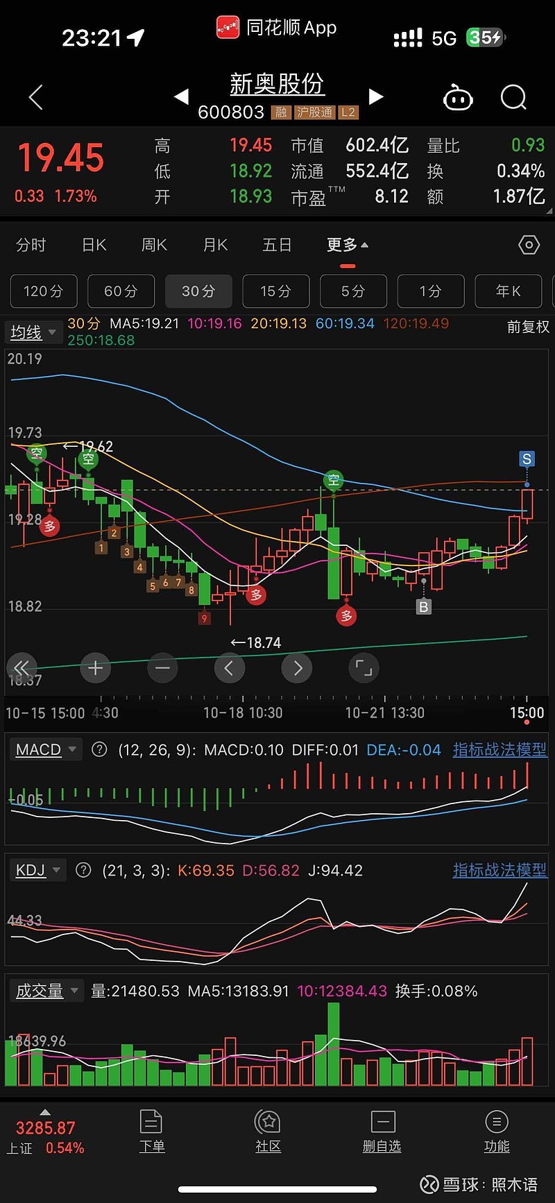Select the 5分 interval
The image size is (555, 1203).
tap(353, 291)
